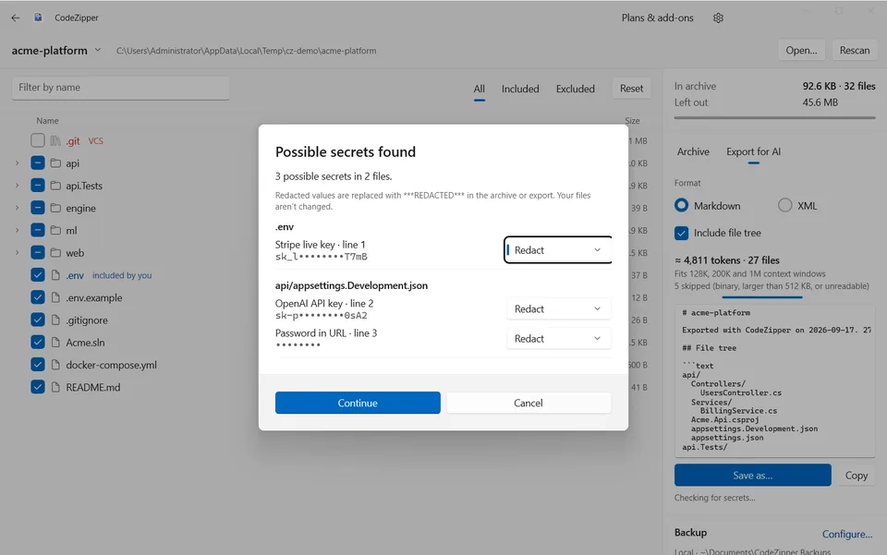The image size is (887, 555).
Task: Toggle the web folder checkbox
Action: click(x=37, y=253)
